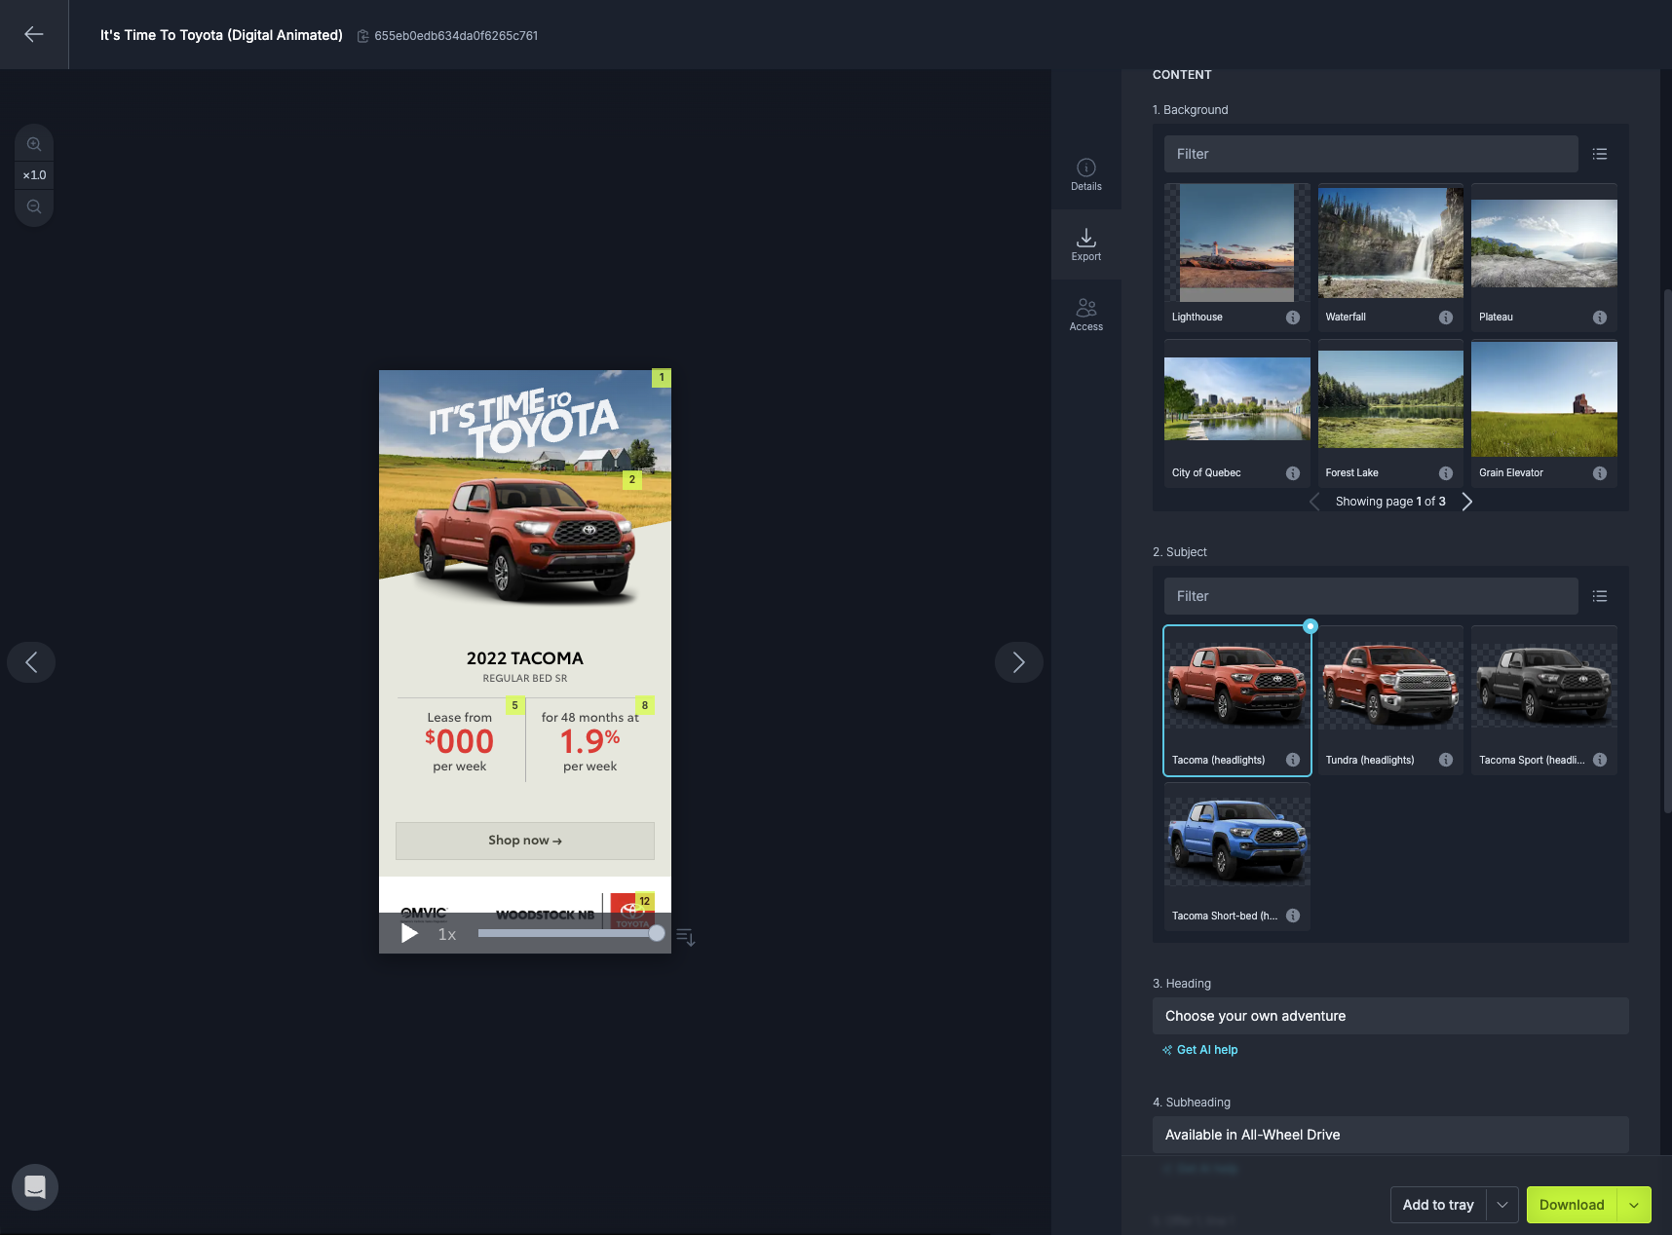Expand the Add to tray dropdown

click(x=1502, y=1205)
